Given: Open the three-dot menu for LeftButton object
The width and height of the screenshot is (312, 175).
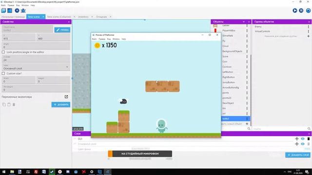Looking at the screenshot, I should [x=247, y=72].
